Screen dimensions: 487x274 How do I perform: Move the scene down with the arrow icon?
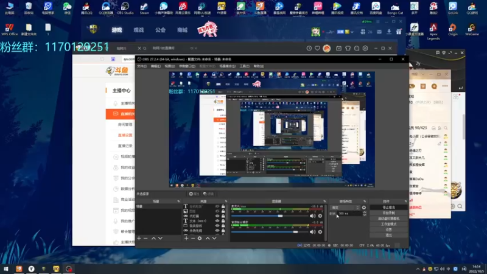[160, 238]
